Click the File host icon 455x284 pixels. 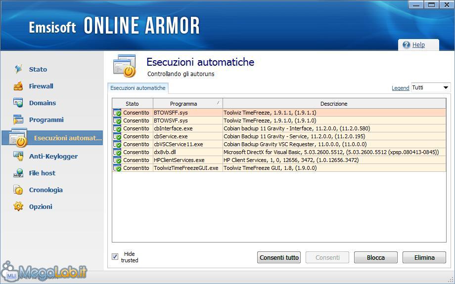(18, 173)
